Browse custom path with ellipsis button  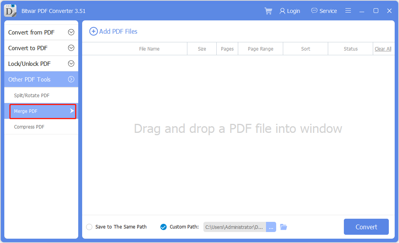[271, 227]
